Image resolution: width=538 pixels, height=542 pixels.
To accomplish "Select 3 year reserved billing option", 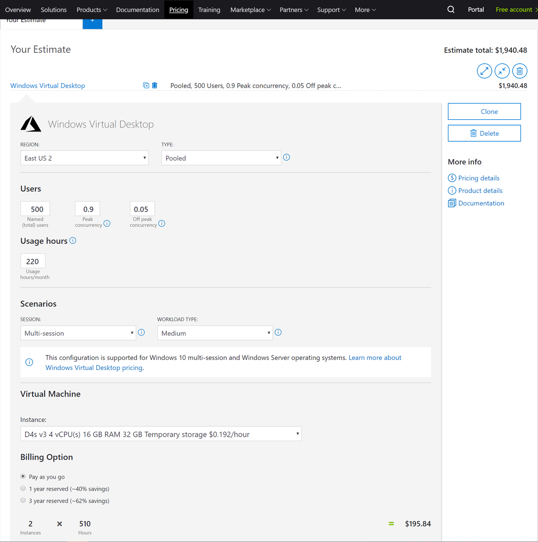I will (x=23, y=500).
